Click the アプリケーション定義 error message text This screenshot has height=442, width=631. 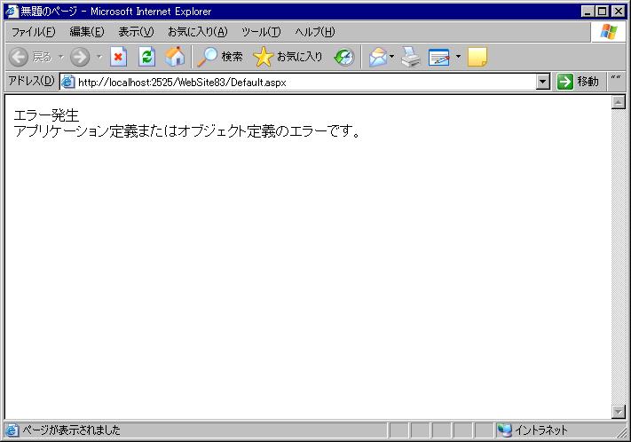pos(187,130)
